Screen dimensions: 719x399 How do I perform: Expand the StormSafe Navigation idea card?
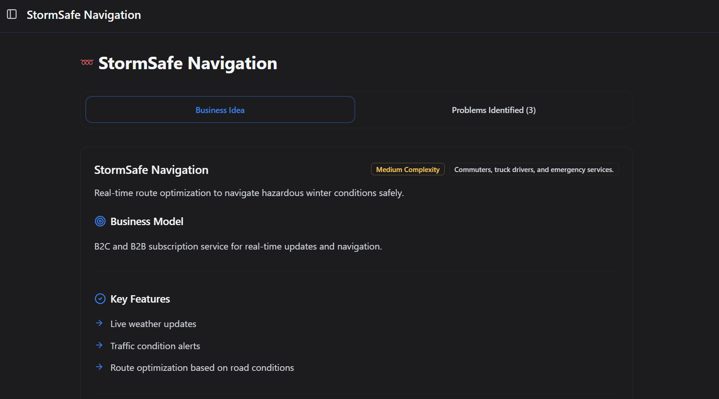click(151, 170)
